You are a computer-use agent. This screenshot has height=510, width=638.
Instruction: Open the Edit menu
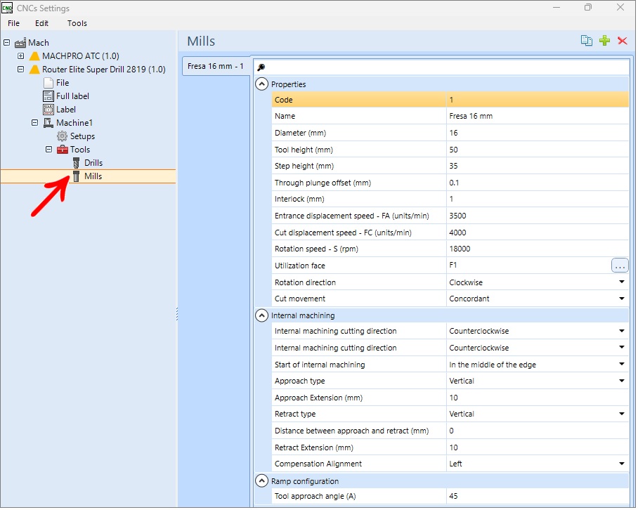(x=41, y=23)
